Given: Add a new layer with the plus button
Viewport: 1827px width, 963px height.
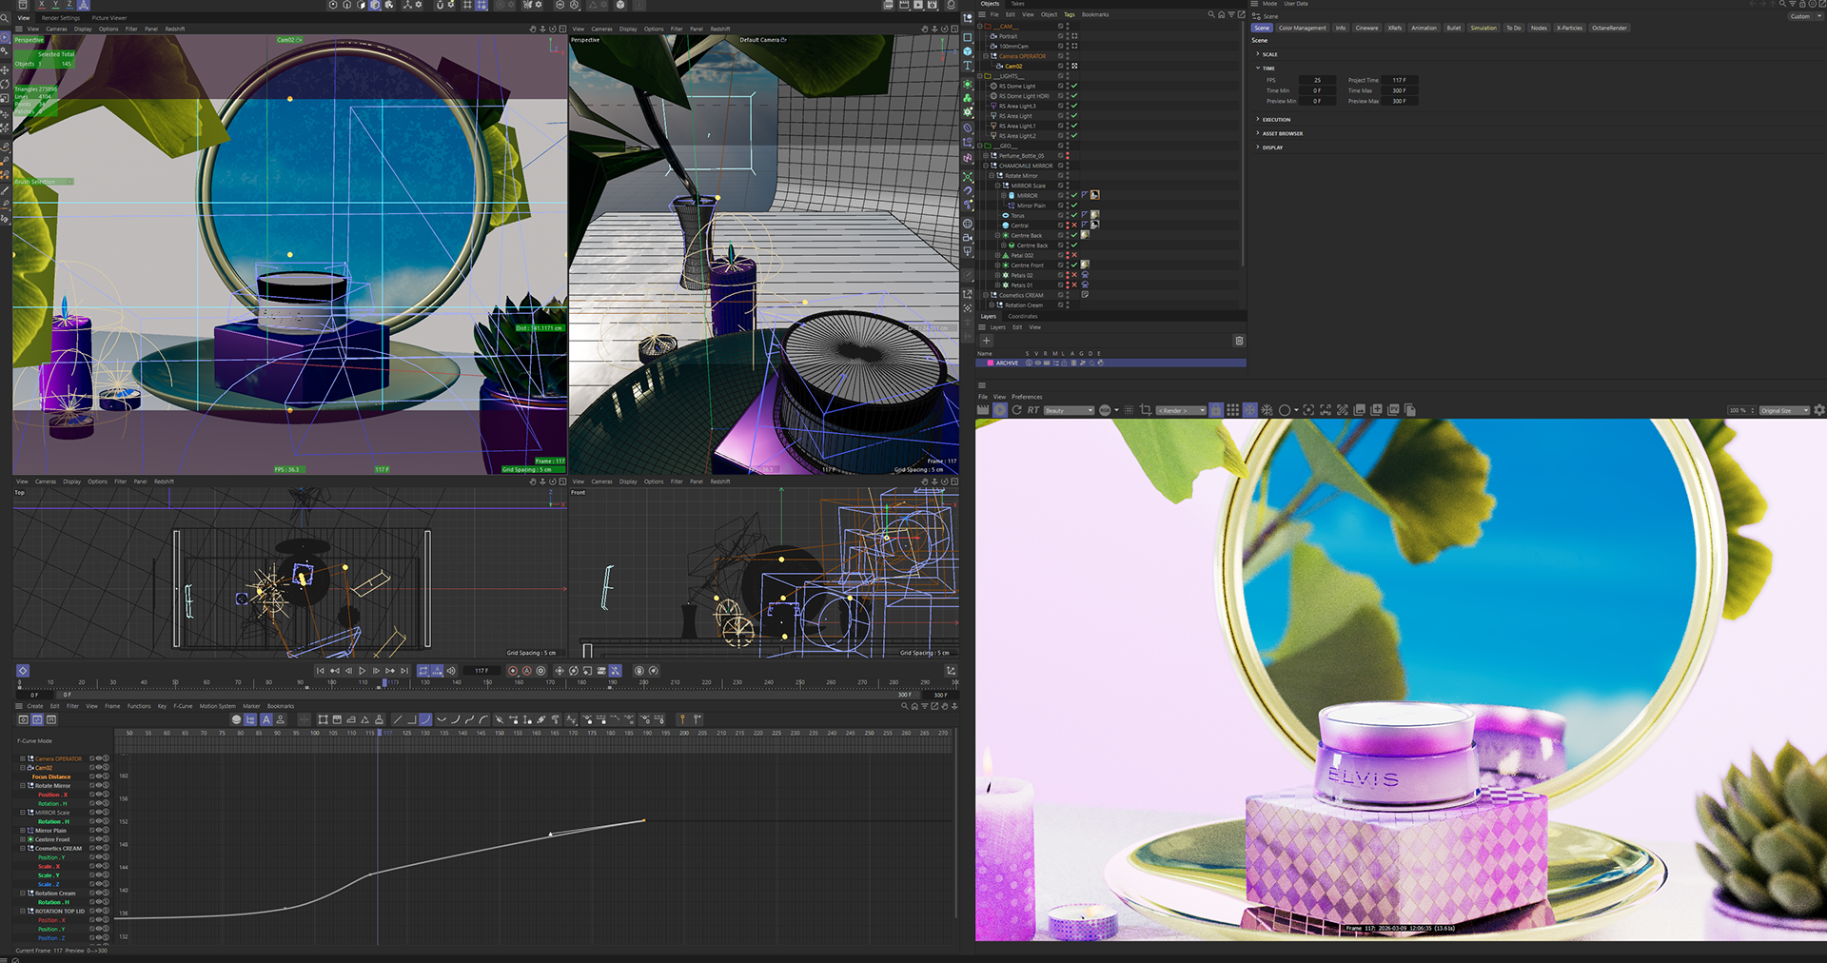Looking at the screenshot, I should pyautogui.click(x=987, y=341).
